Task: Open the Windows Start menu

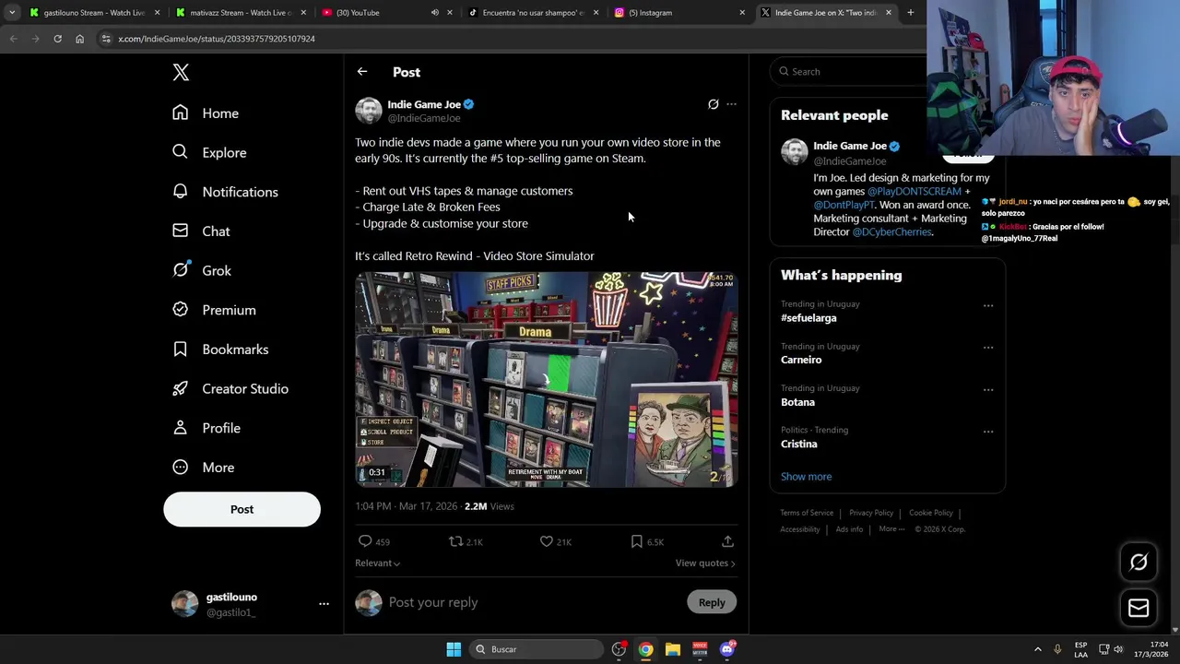Action: [x=454, y=649]
